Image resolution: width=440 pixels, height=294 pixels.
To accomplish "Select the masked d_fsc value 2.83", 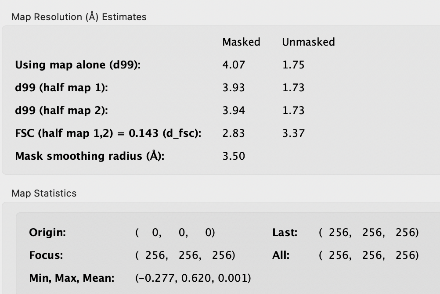I will pos(234,133).
